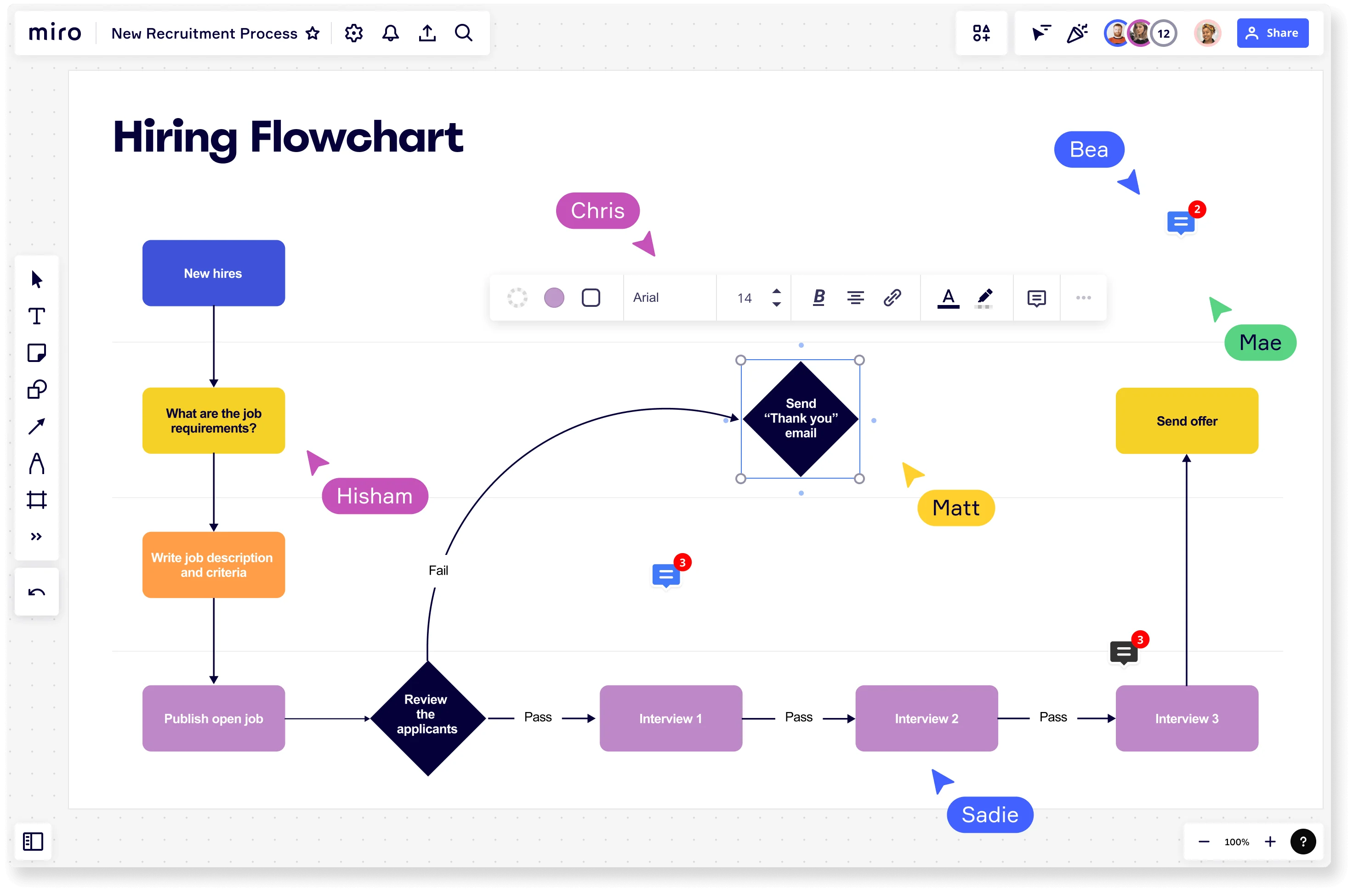The width and height of the screenshot is (1353, 893).
Task: Select the connector/line tool
Action: (37, 427)
